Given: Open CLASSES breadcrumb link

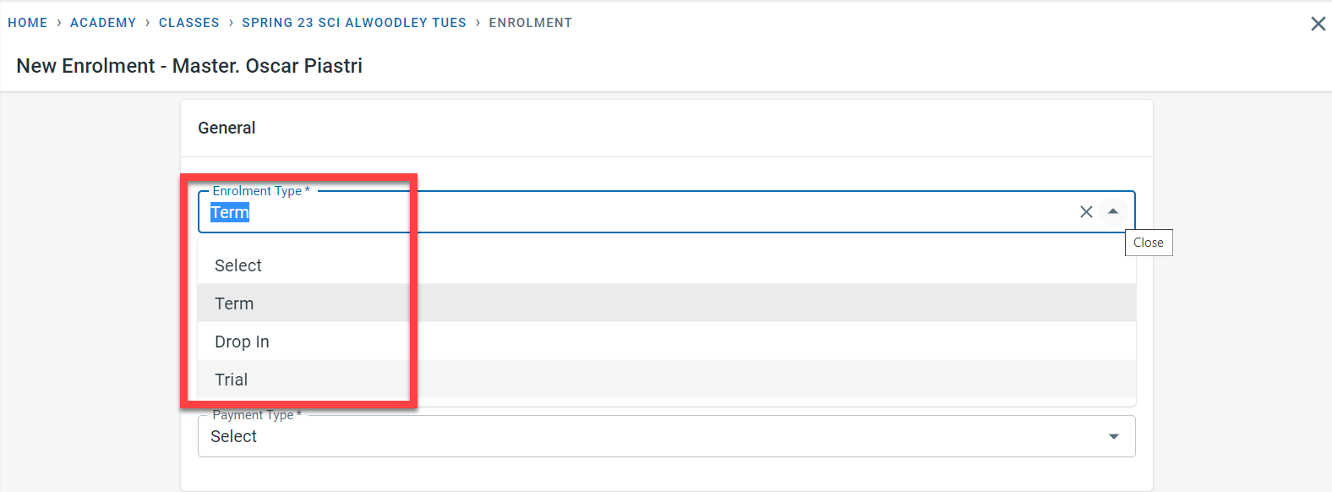Looking at the screenshot, I should (189, 23).
